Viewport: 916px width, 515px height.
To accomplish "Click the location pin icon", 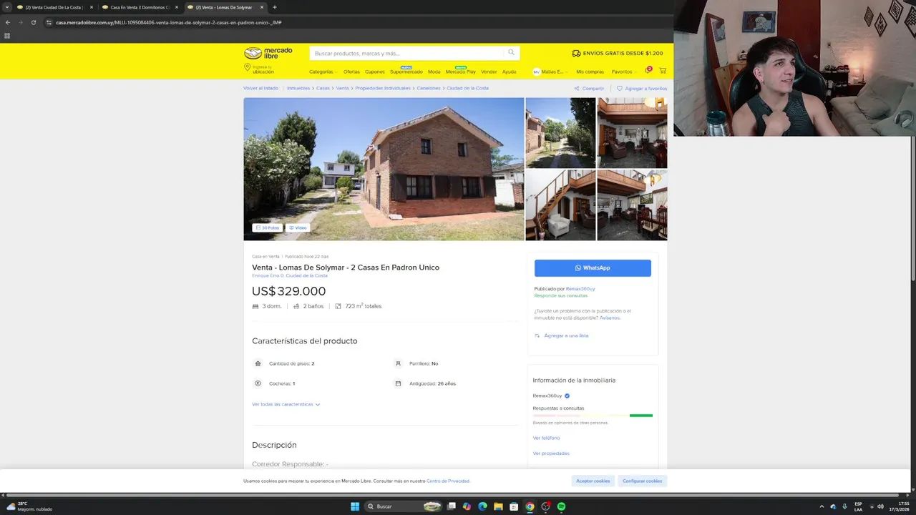I will 247,67.
